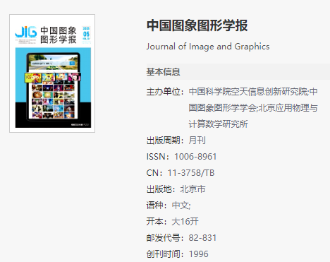Screen dimensions: 330x262
Task: Click the tablet illustration on the cover
Action: (53, 86)
